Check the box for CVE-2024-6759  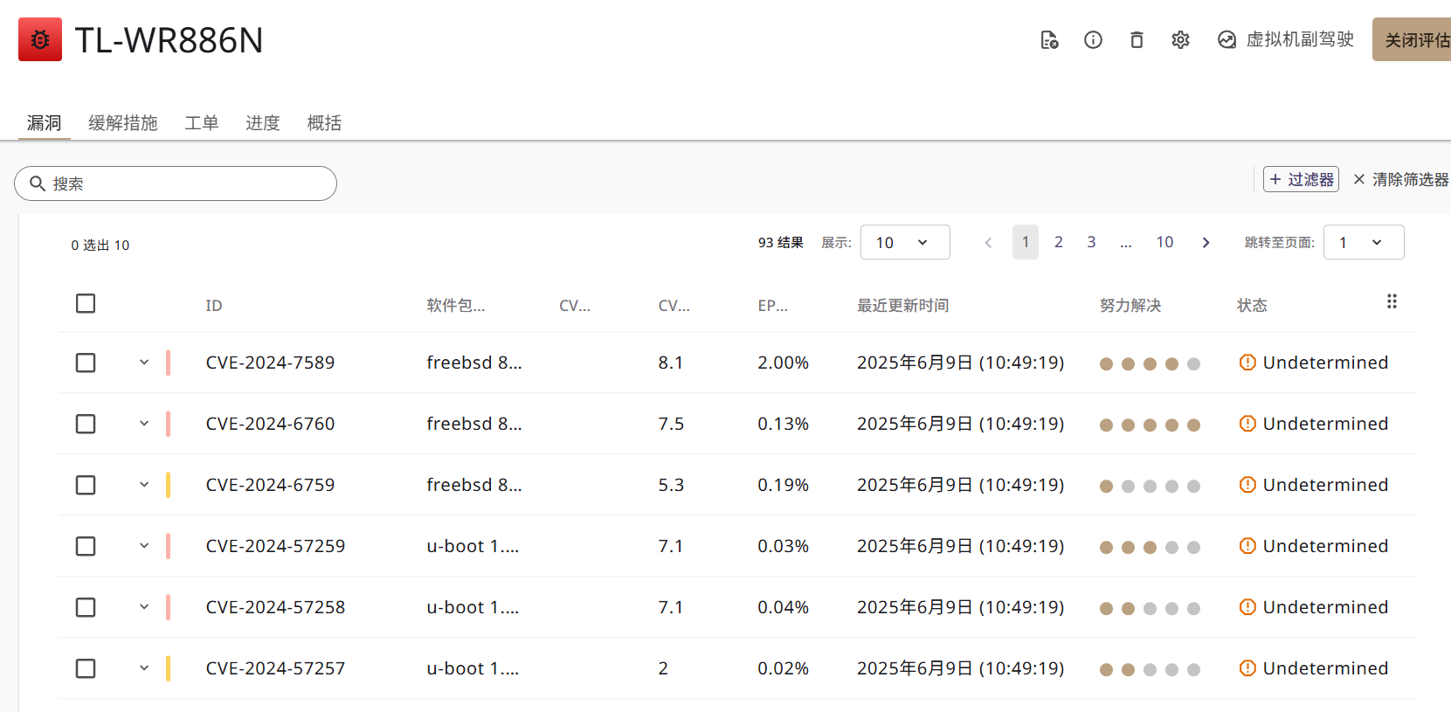click(x=86, y=485)
